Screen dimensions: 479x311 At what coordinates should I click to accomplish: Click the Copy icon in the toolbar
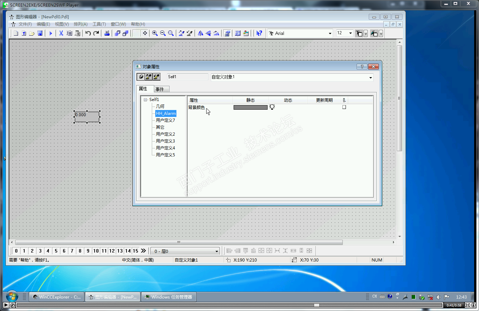[x=69, y=33]
